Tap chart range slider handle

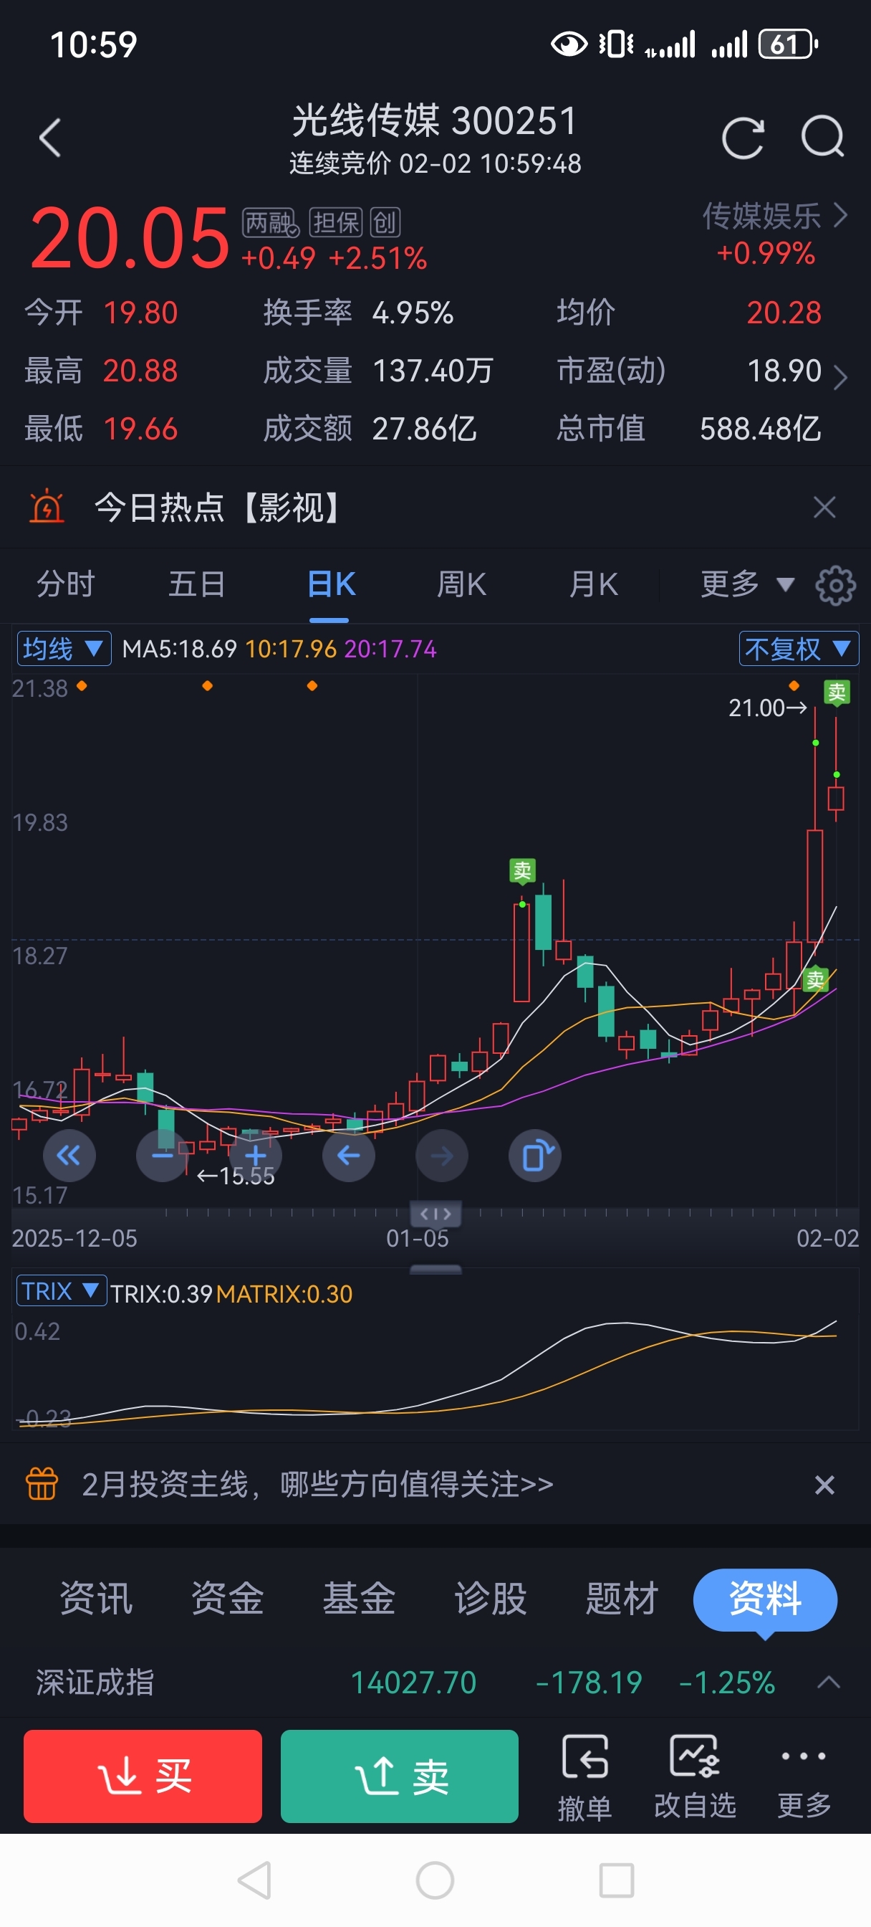pyautogui.click(x=435, y=1214)
